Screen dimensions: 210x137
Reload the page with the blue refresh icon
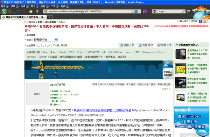[x=18, y=12]
